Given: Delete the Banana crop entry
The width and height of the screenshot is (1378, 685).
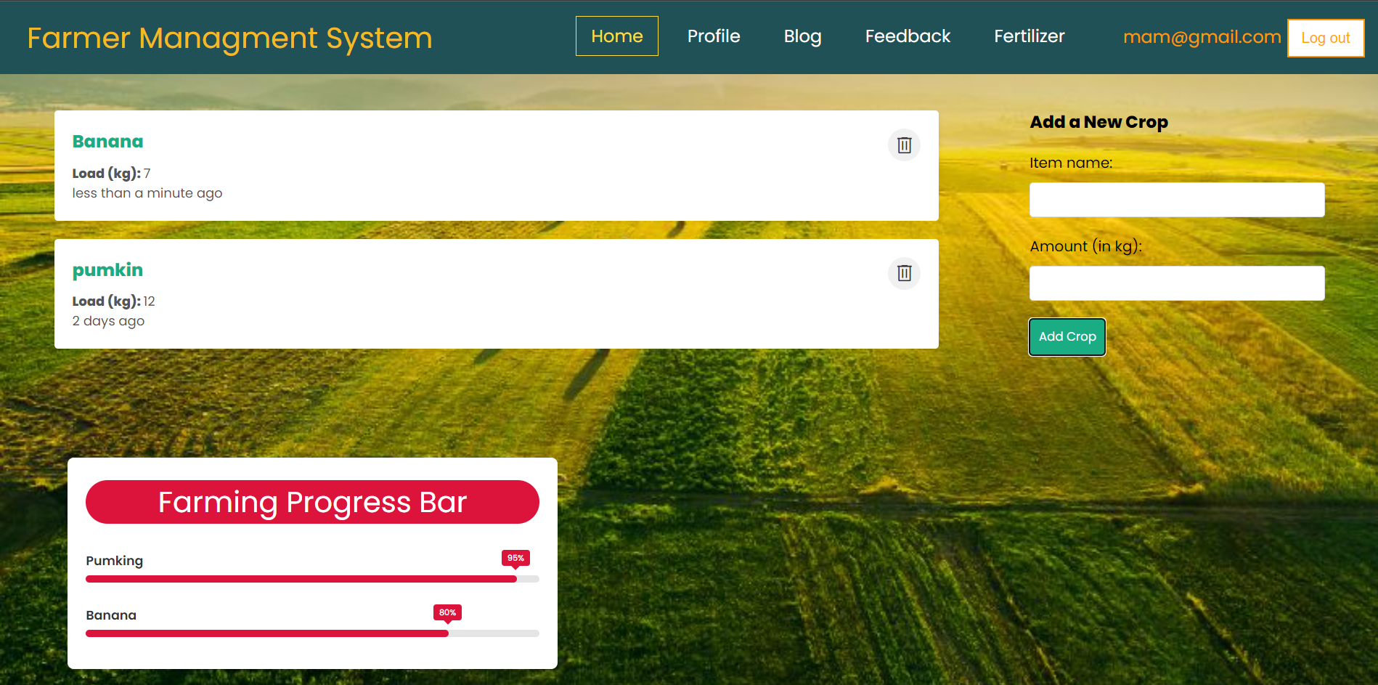Looking at the screenshot, I should click(904, 145).
